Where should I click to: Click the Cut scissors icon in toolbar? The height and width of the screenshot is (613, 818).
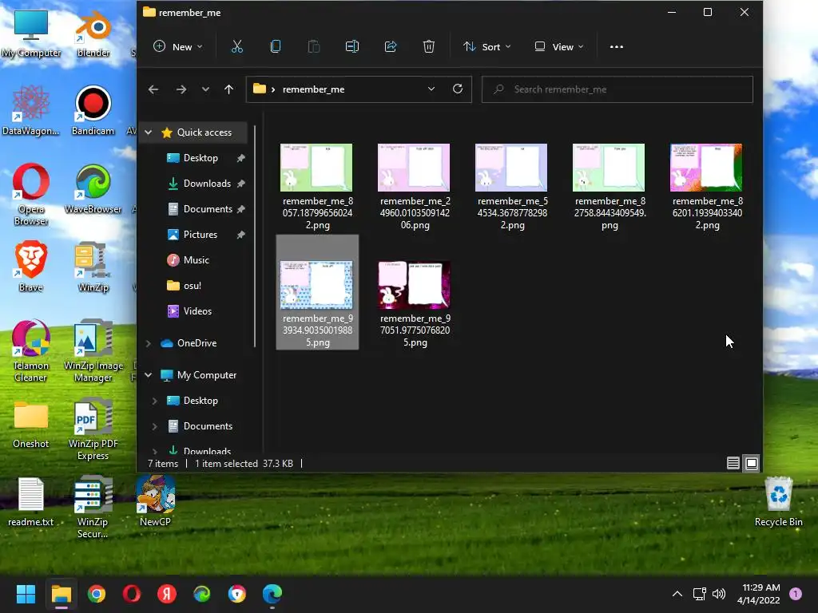[236, 47]
